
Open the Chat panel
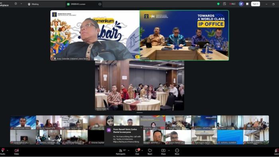pos(137,151)
